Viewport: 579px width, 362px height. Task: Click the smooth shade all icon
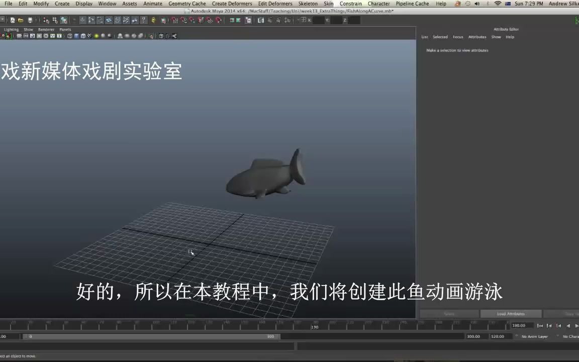[77, 36]
